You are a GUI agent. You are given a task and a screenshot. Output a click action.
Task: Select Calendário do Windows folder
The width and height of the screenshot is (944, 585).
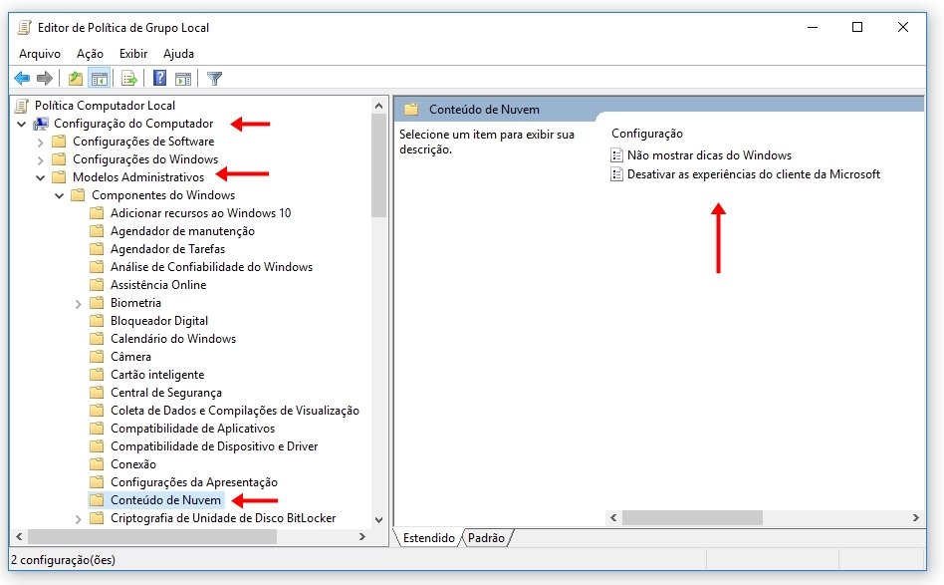coord(173,339)
